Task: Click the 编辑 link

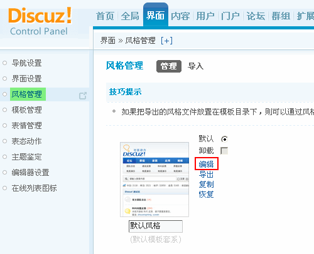Action: click(206, 164)
